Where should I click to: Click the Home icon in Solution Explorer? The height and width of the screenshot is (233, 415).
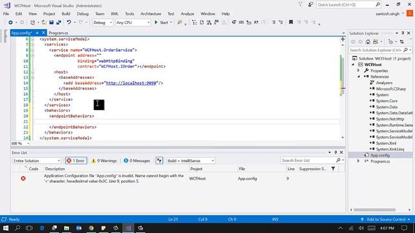(368, 41)
